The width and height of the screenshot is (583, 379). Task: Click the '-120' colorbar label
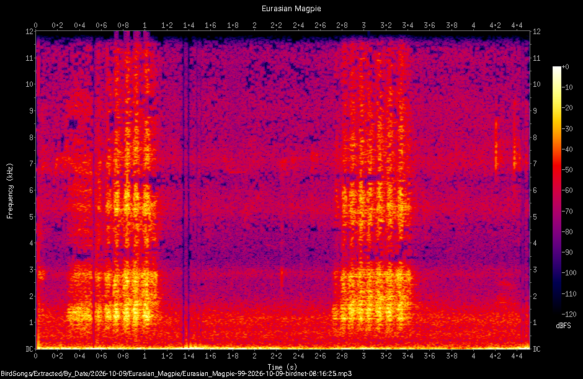coord(569,314)
